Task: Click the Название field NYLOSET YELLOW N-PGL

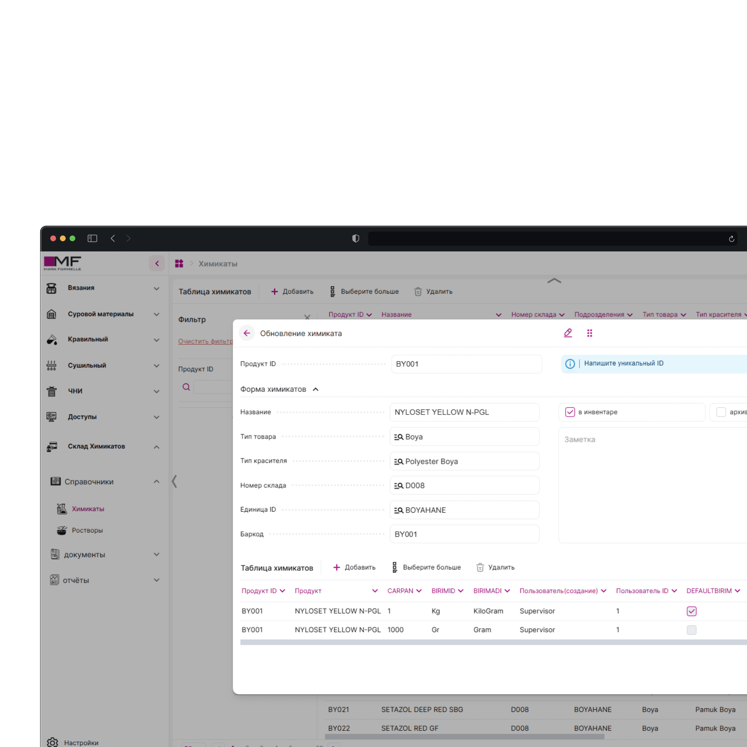Action: (464, 412)
